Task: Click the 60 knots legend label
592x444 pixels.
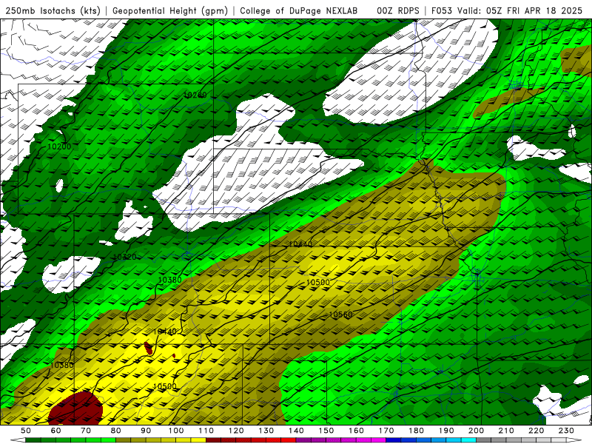Action: (x=56, y=431)
